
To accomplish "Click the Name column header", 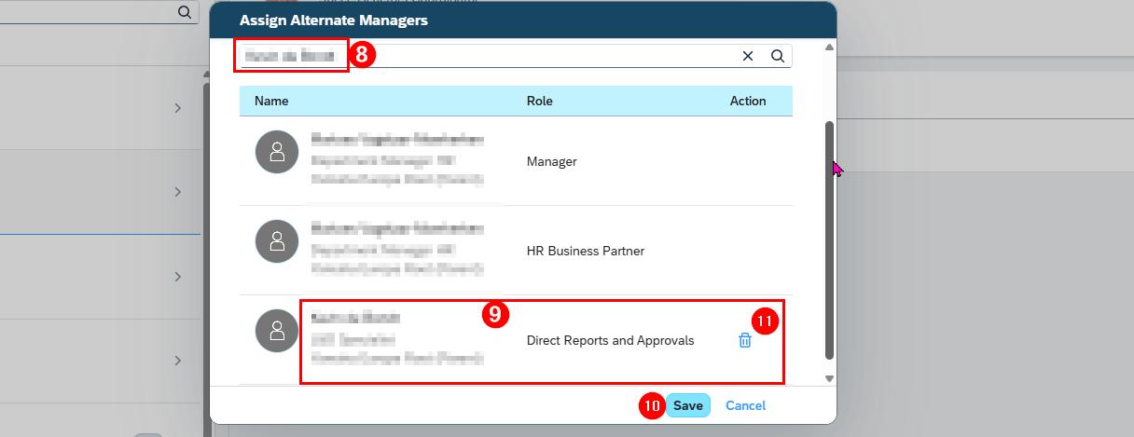I will (x=271, y=101).
